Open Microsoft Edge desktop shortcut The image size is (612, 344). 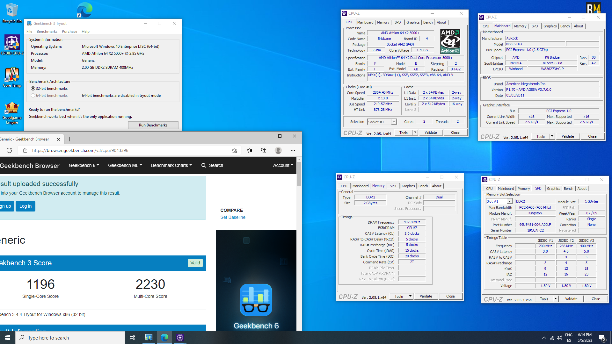click(85, 10)
